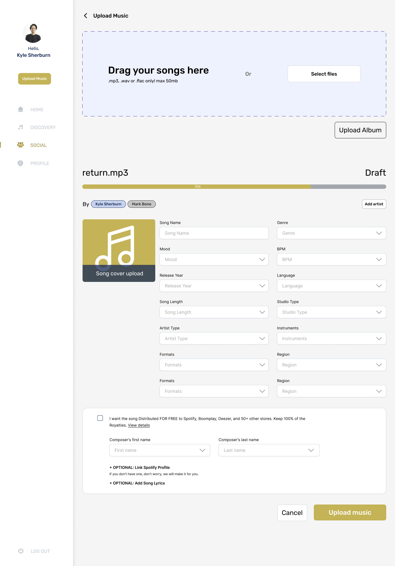
Task: Click Kyle Sherburn's profile avatar
Action: (x=33, y=33)
